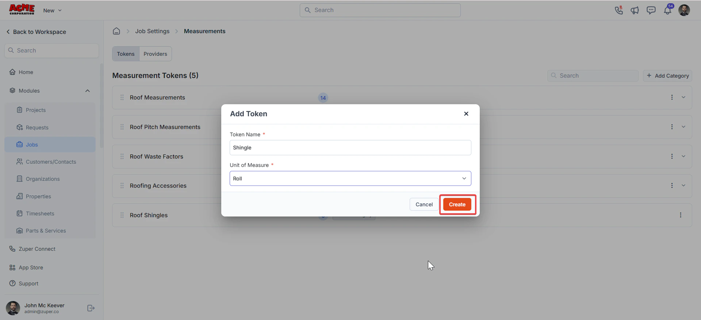Click drag handle of Roof Measurements row
The height and width of the screenshot is (320, 701).
(x=122, y=97)
